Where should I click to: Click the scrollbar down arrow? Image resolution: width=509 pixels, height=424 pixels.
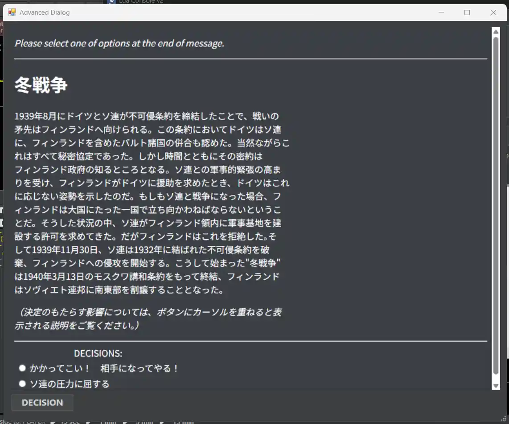pyautogui.click(x=495, y=386)
